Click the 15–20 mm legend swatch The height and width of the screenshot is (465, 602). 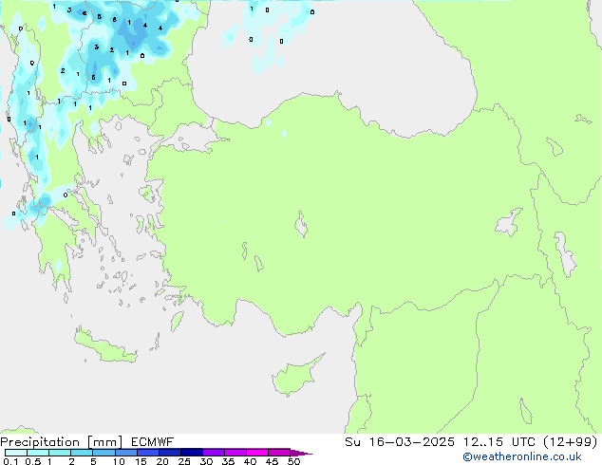(147, 453)
